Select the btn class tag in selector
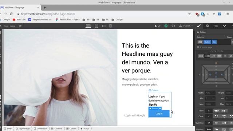The height and width of the screenshot is (131, 233). click(x=214, y=42)
